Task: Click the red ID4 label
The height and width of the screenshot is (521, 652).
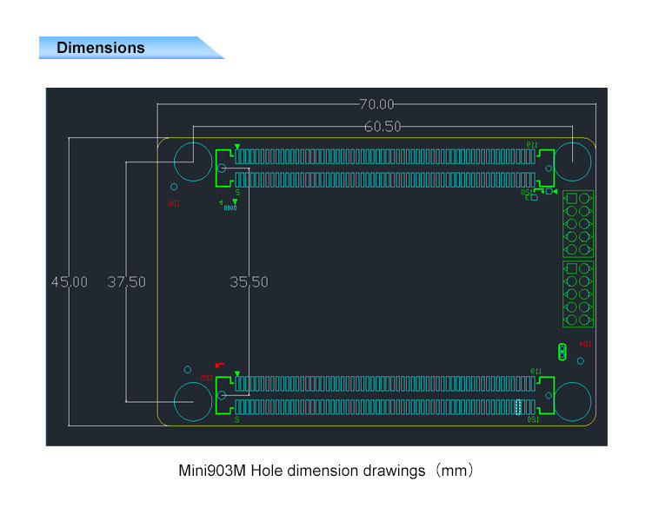Action: pyautogui.click(x=585, y=344)
